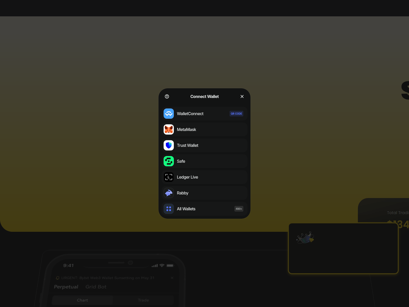This screenshot has height=307, width=409.
Task: Click the green Safe wallet icon
Action: [169, 161]
